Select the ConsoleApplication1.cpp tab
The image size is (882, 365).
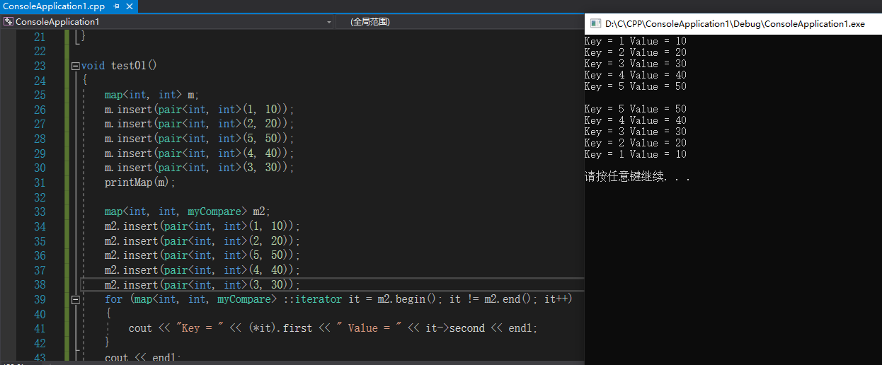[54, 6]
